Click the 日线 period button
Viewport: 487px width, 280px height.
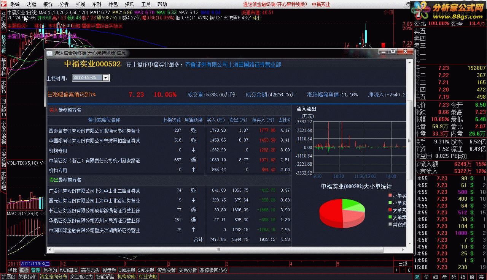tap(403, 264)
